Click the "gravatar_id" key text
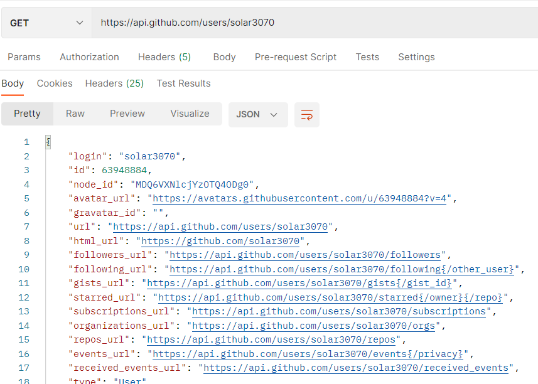538x384 pixels. pos(105,213)
